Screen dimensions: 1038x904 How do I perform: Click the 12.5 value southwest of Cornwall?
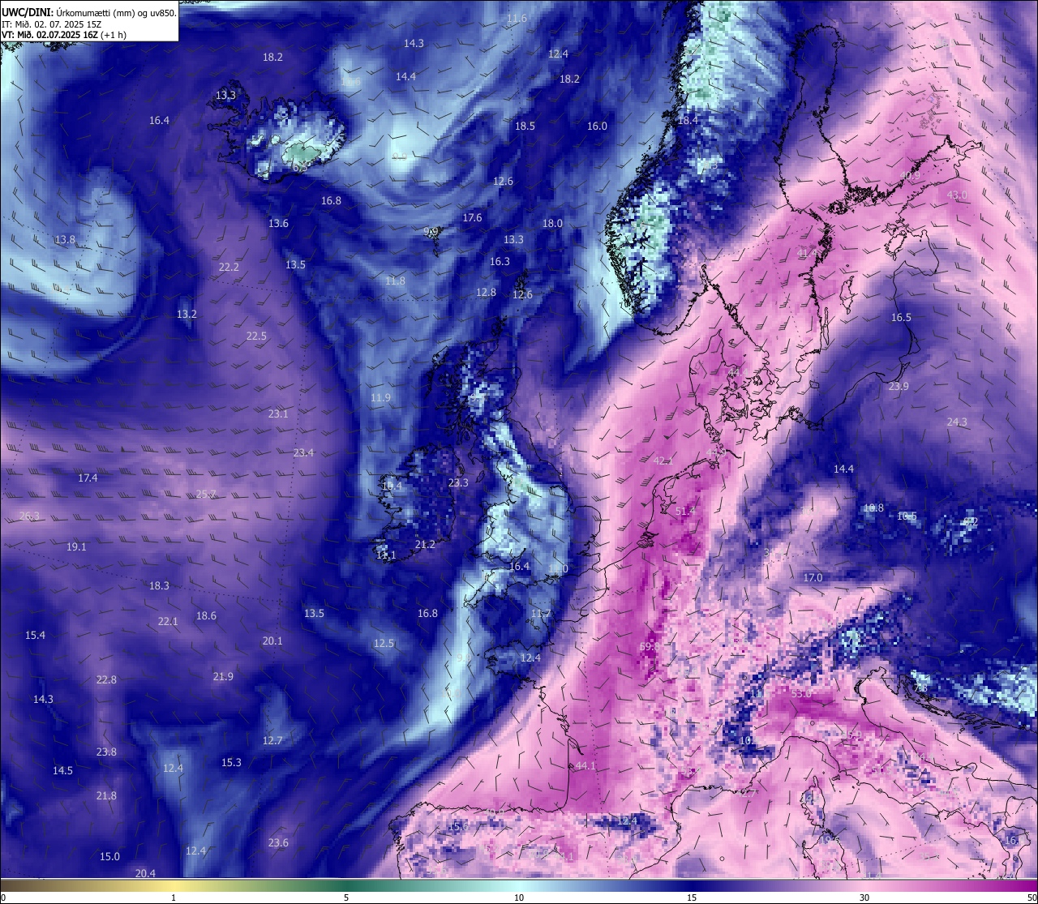(384, 643)
